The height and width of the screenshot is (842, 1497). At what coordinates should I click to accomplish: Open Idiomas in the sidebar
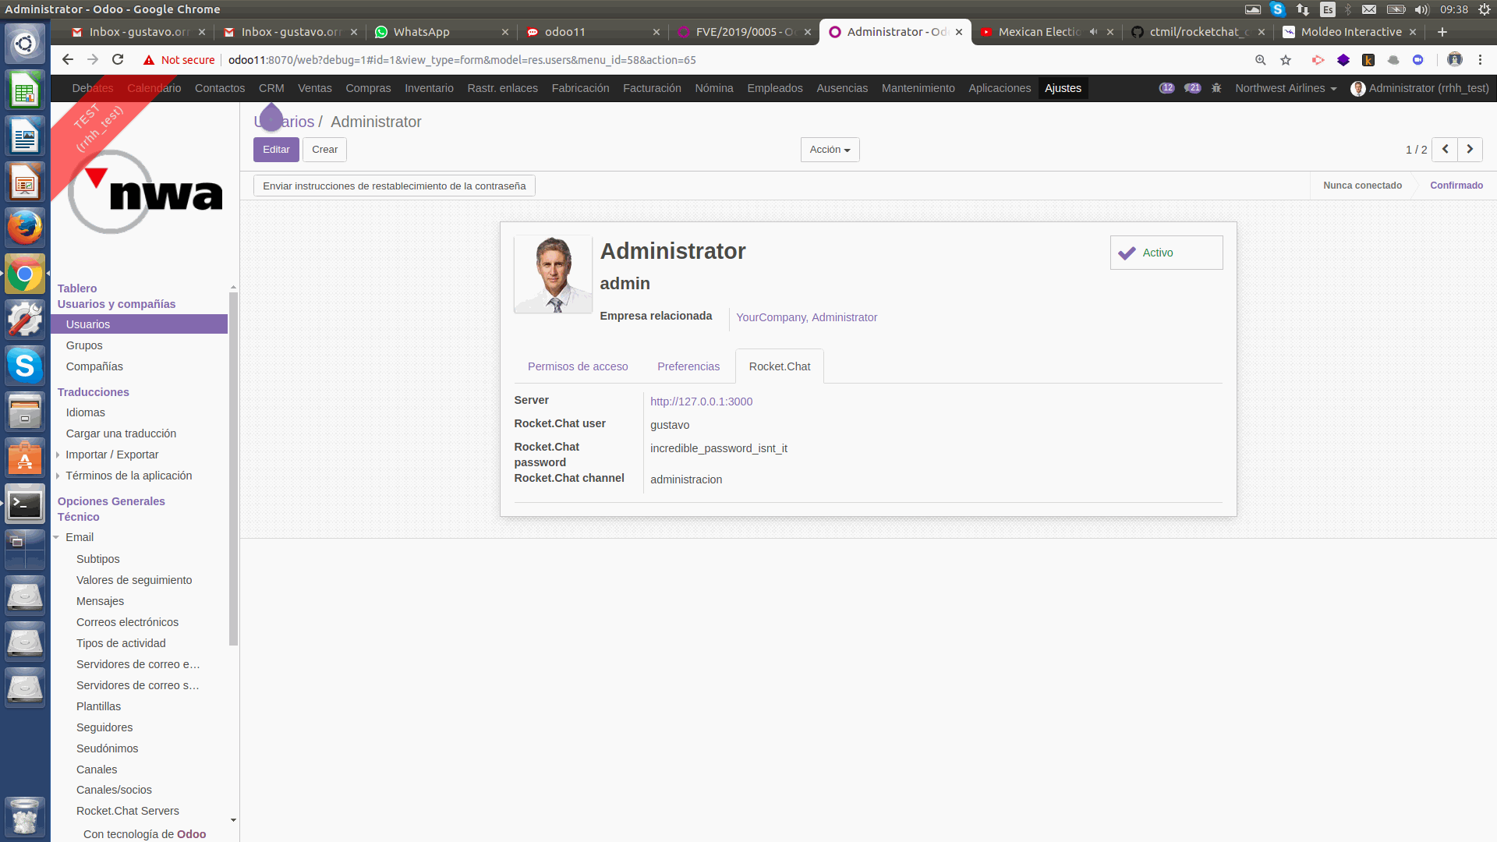point(85,412)
